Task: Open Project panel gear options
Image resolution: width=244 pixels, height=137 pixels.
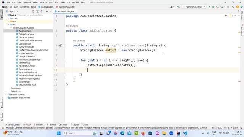Action: pyautogui.click(x=47, y=11)
